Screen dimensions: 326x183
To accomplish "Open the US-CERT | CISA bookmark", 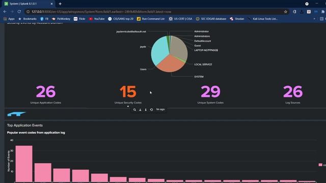I will click(180, 19).
